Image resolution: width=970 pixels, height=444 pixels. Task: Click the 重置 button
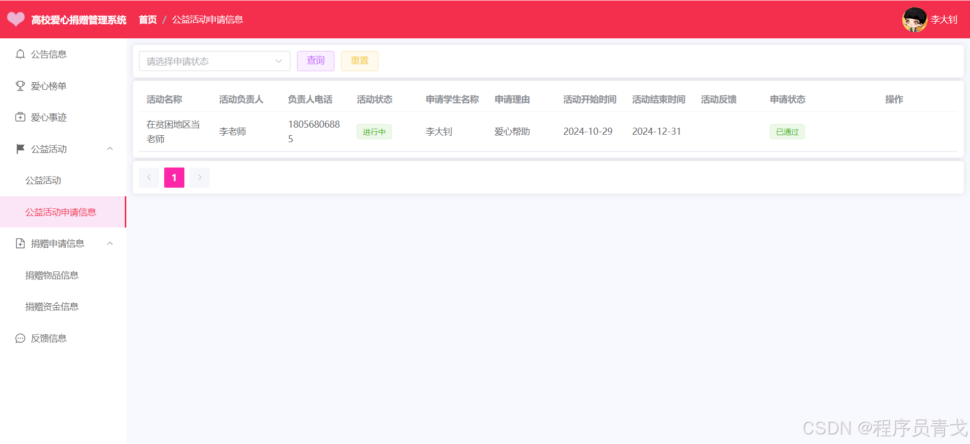point(360,61)
